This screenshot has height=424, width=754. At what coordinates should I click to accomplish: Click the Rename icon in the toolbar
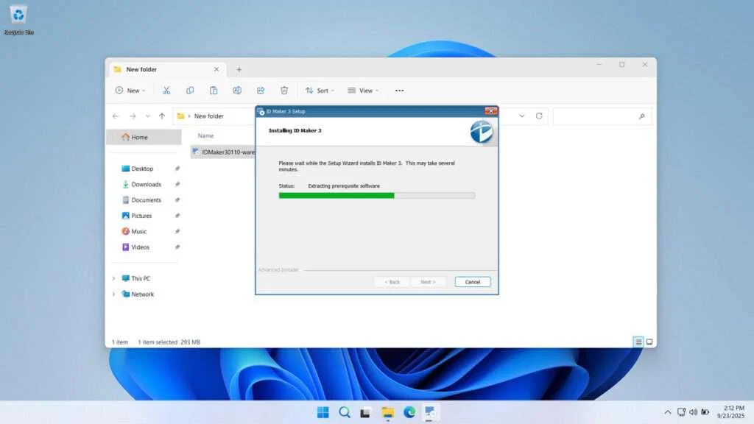tap(237, 90)
